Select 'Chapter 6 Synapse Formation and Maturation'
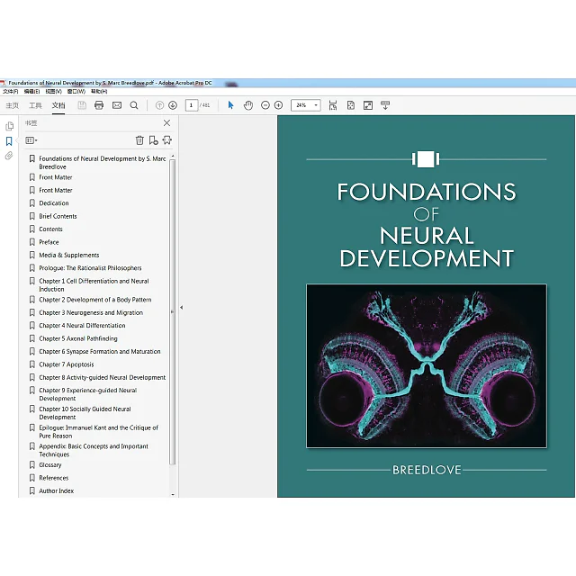The width and height of the screenshot is (576, 576). tap(100, 351)
